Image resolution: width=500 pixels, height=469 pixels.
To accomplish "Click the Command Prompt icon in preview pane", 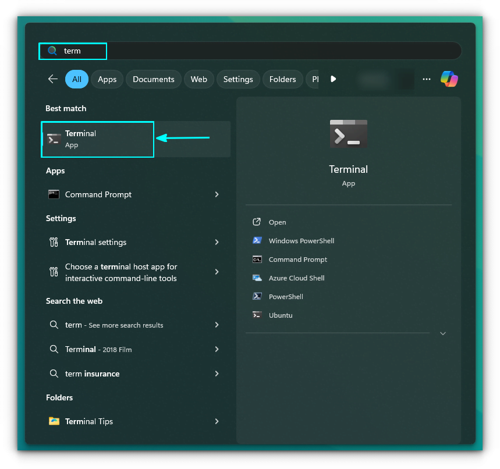I will [257, 259].
